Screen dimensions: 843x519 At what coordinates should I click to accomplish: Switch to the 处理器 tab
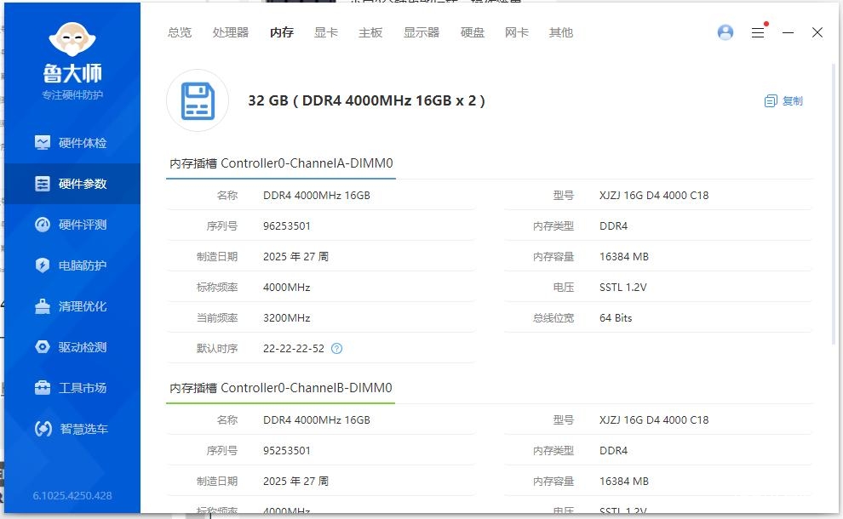click(231, 33)
